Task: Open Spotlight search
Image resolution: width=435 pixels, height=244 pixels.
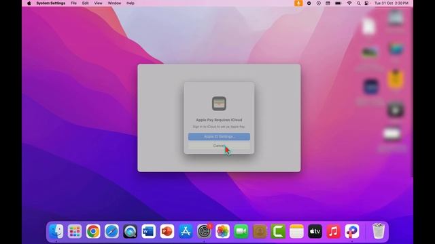Action: click(358, 3)
